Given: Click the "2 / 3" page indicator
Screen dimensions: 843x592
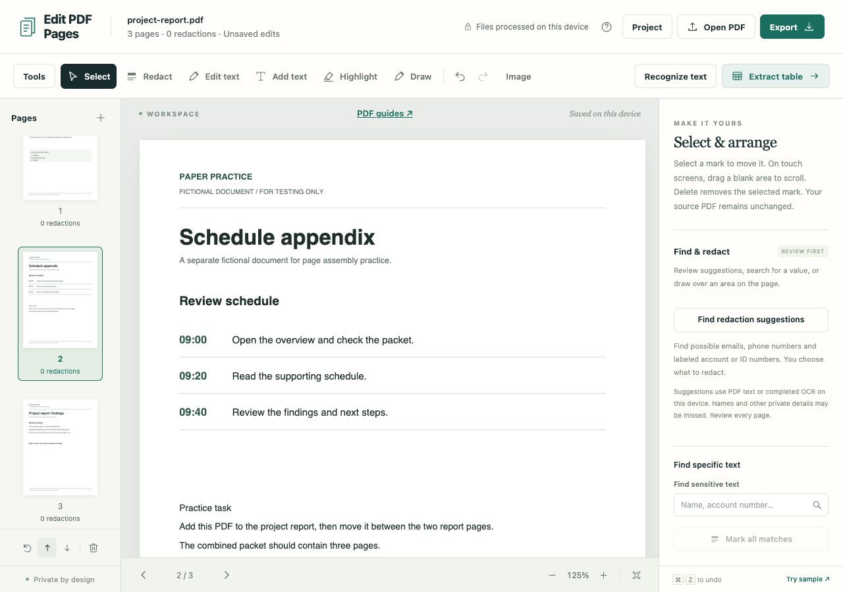Looking at the screenshot, I should (185, 576).
